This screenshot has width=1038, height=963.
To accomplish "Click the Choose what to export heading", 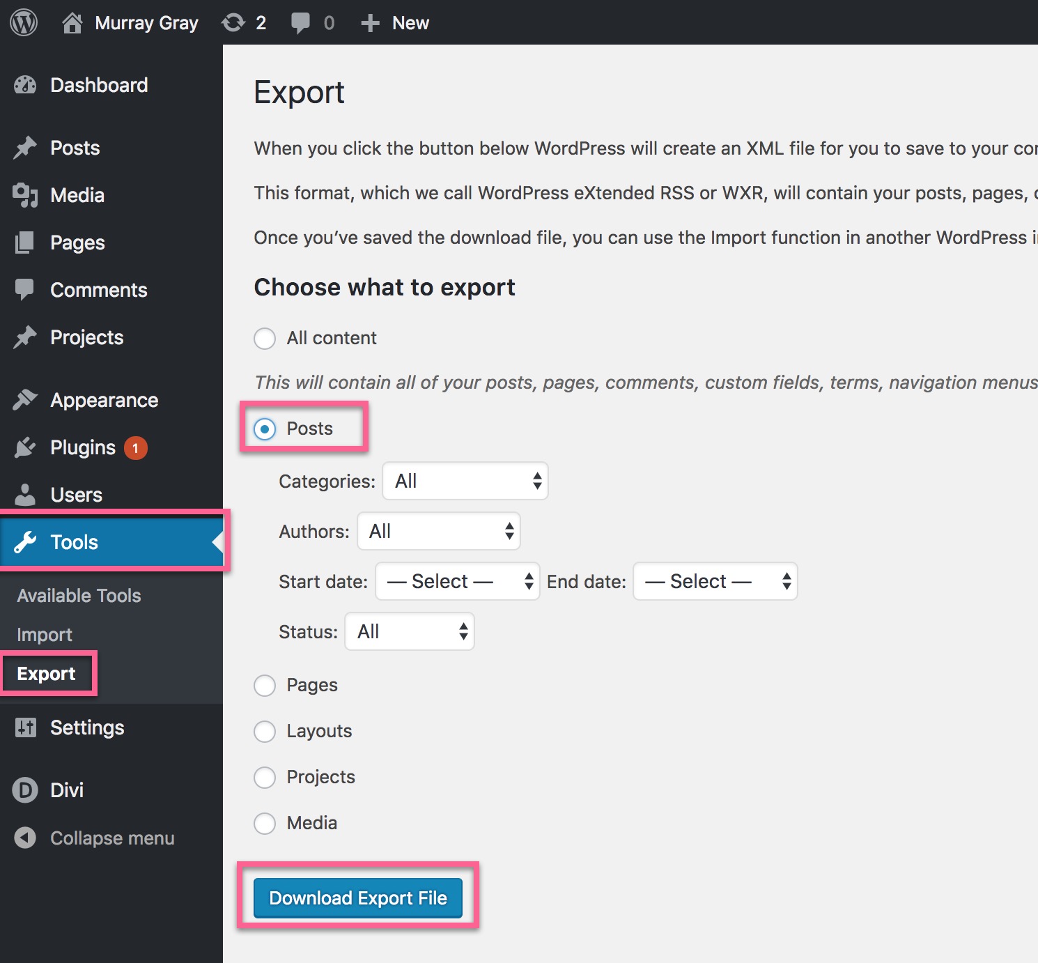I will pyautogui.click(x=385, y=287).
